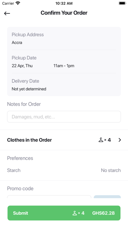Tap the hanger icon on Submit bar
Screen dimensions: 128x228
pyautogui.click(x=75, y=213)
